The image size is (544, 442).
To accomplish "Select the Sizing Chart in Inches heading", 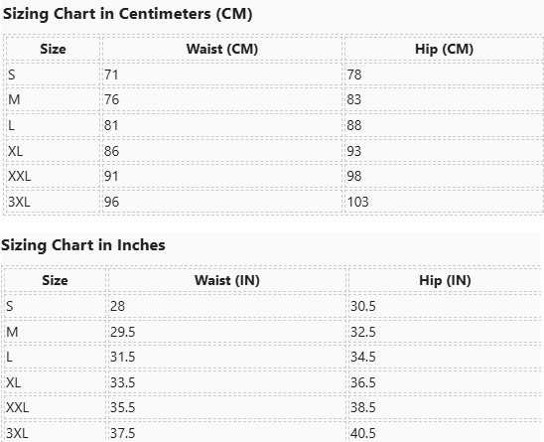I will click(83, 245).
